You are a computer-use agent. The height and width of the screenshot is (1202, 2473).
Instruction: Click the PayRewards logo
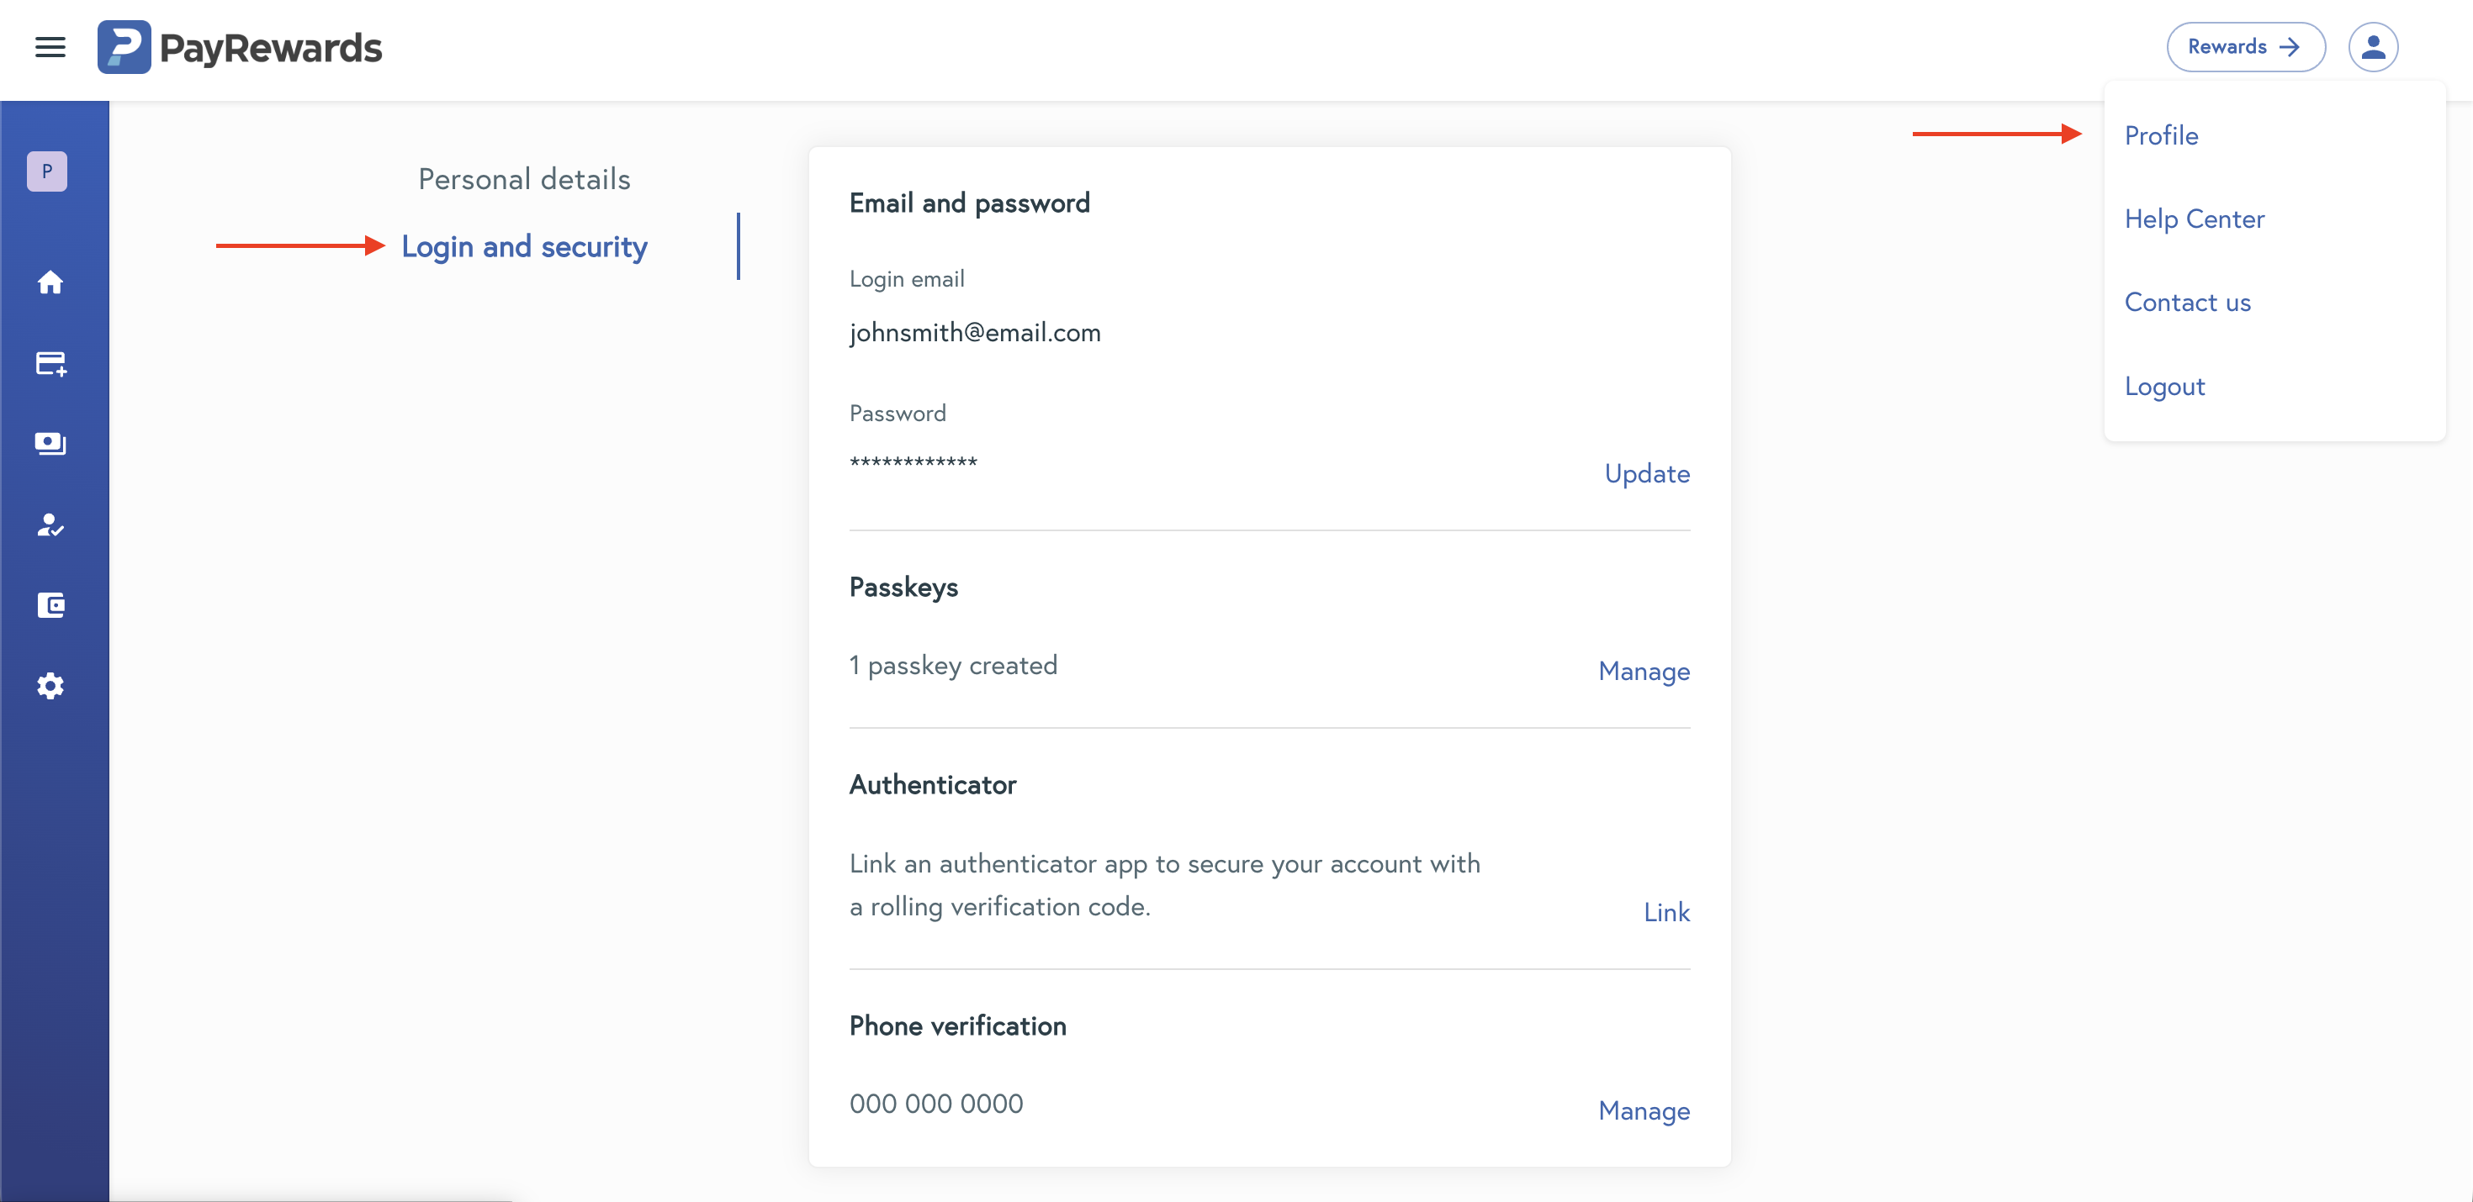pyautogui.click(x=240, y=47)
